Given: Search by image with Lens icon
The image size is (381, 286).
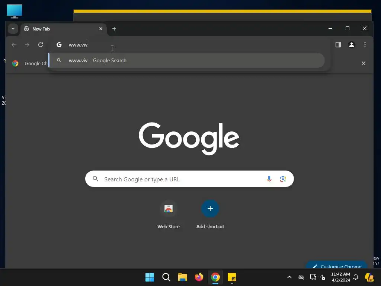Looking at the screenshot, I should coord(283,179).
